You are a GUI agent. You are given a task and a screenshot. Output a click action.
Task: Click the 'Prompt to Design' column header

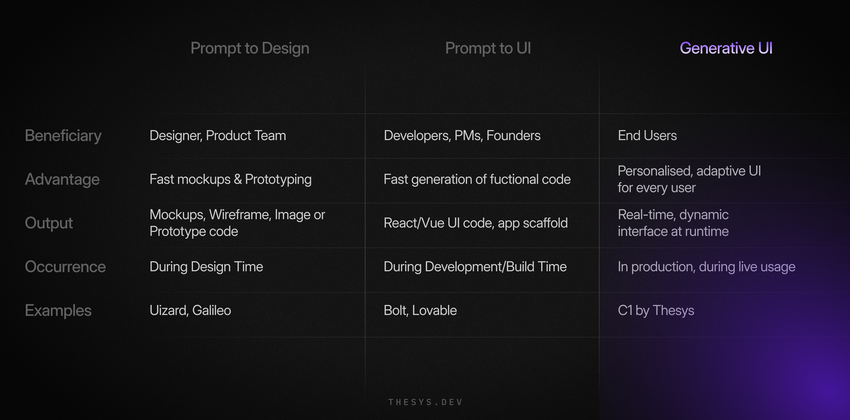250,48
